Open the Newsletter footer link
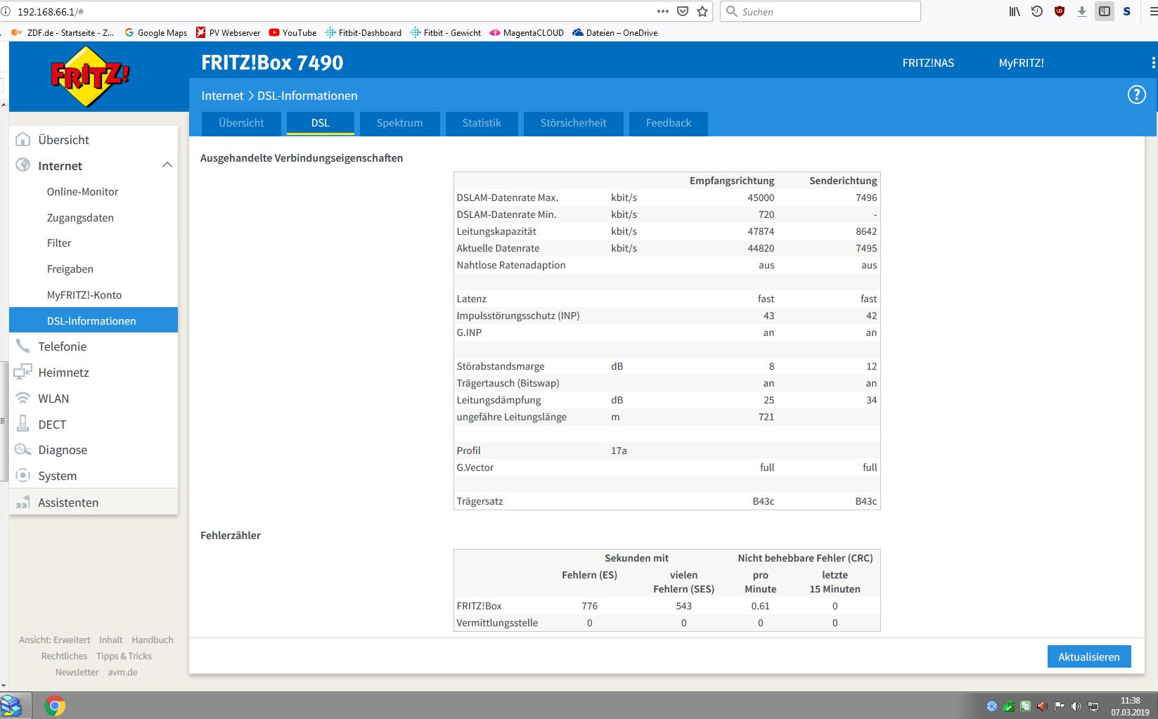 point(77,673)
